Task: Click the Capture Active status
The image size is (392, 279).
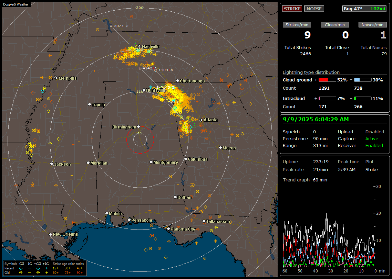Action: click(x=372, y=138)
